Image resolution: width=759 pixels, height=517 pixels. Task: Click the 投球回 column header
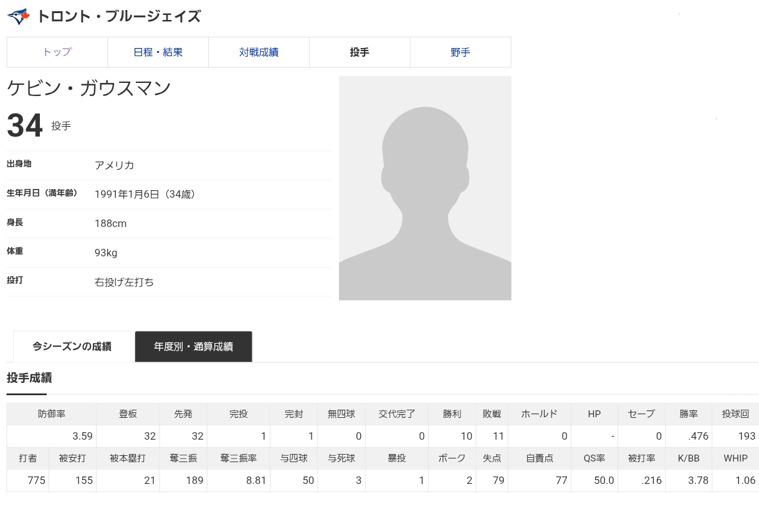click(x=735, y=414)
